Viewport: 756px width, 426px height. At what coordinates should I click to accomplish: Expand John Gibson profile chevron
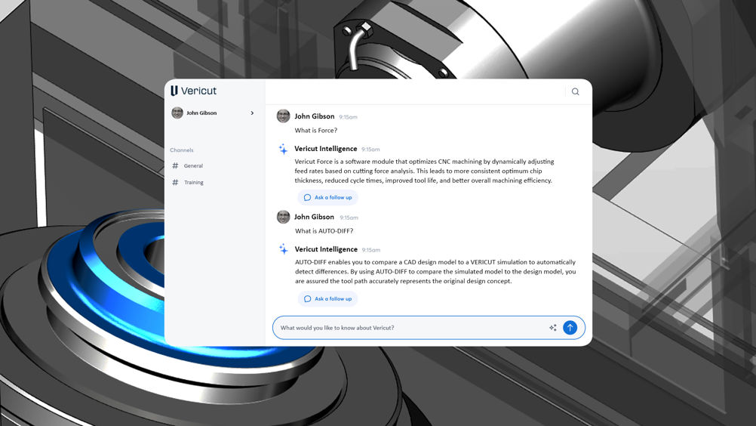tap(252, 113)
